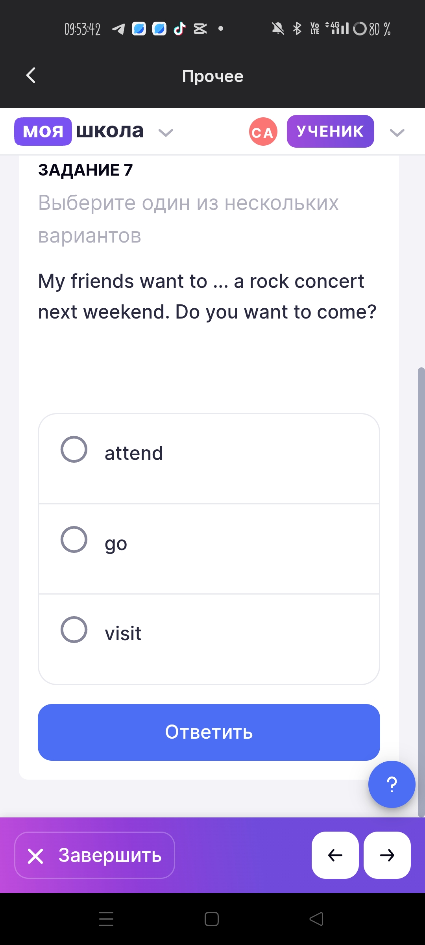This screenshot has width=425, height=945.
Task: Tap the TikTok notification icon in status bar
Action: [x=179, y=29]
